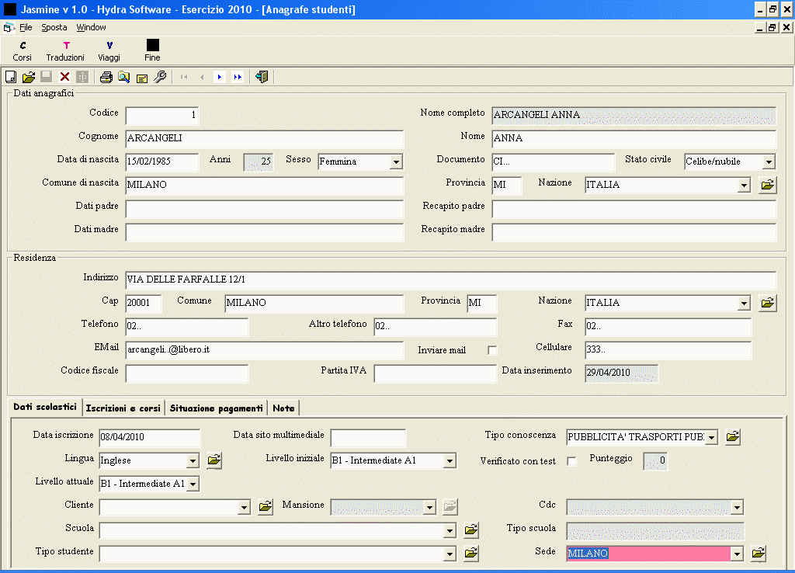795x573 pixels.
Task: Click the printer icon
Action: [x=106, y=77]
